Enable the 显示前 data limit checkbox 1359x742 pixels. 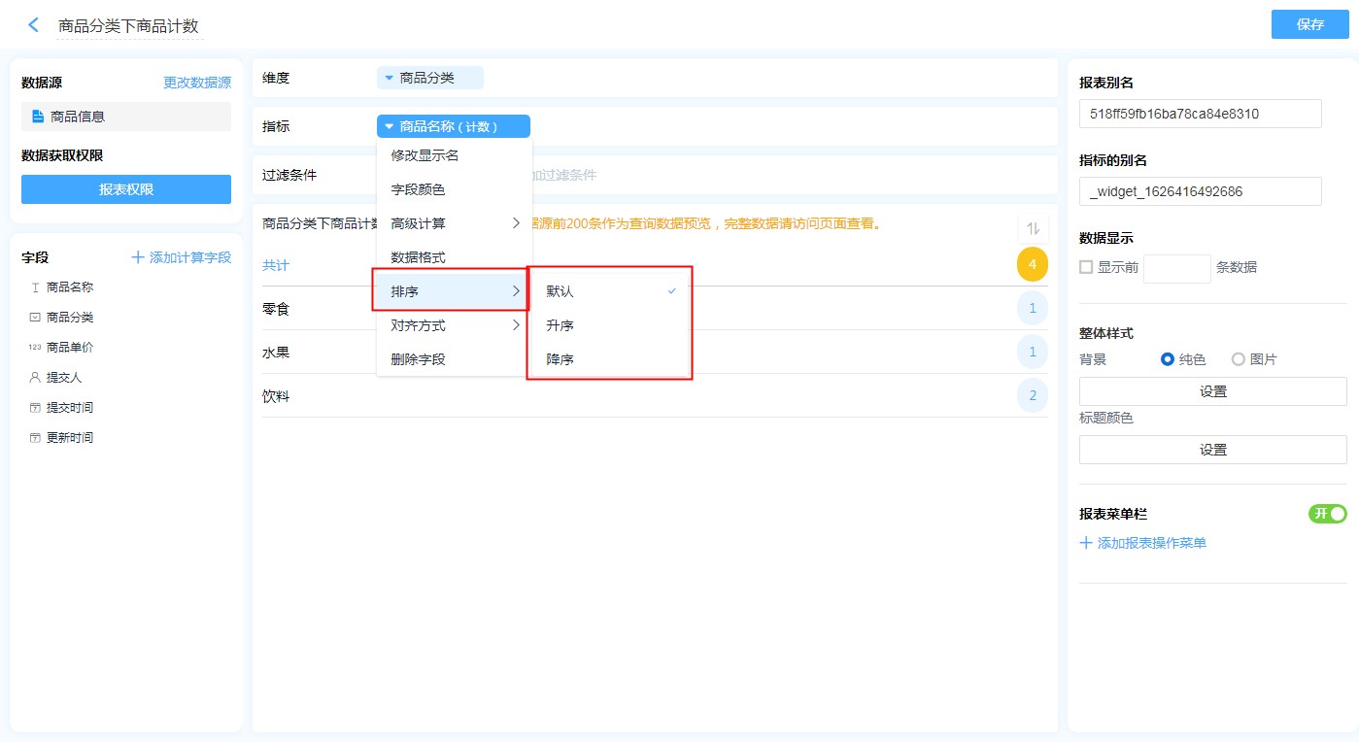point(1086,267)
